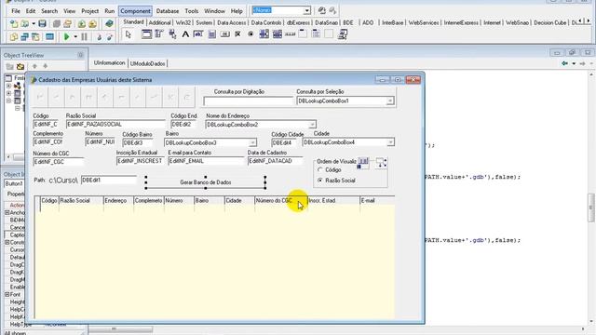Click the Razão Social grid column header
The height and width of the screenshot is (335, 596).
[x=81, y=201]
